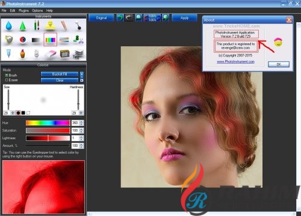301x216 pixels.
Task: Enable the Brush mode checkbox
Action: pyautogui.click(x=7, y=75)
